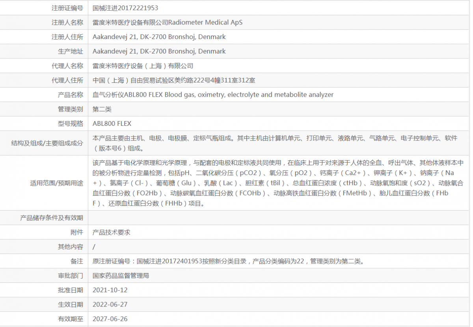Select registration number 国械注进20172221953
Image resolution: width=473 pixels, height=327 pixels.
coord(125,8)
